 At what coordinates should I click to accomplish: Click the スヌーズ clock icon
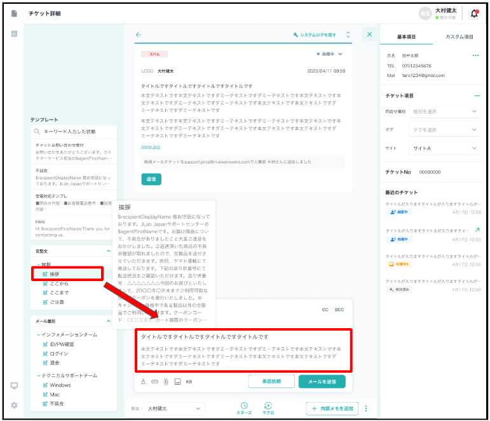pos(244,406)
